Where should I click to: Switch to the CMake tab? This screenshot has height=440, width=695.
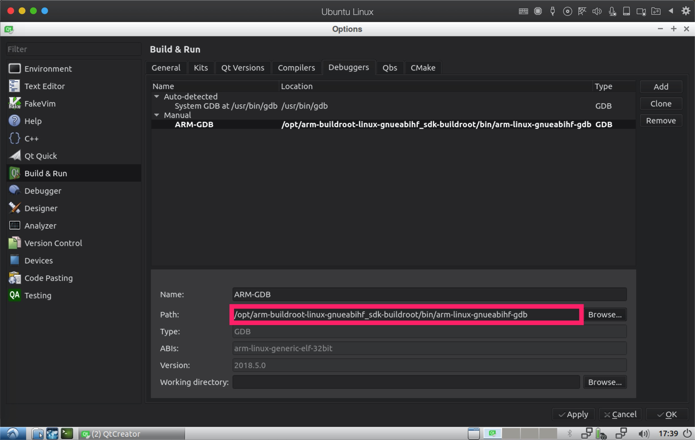[x=423, y=68]
